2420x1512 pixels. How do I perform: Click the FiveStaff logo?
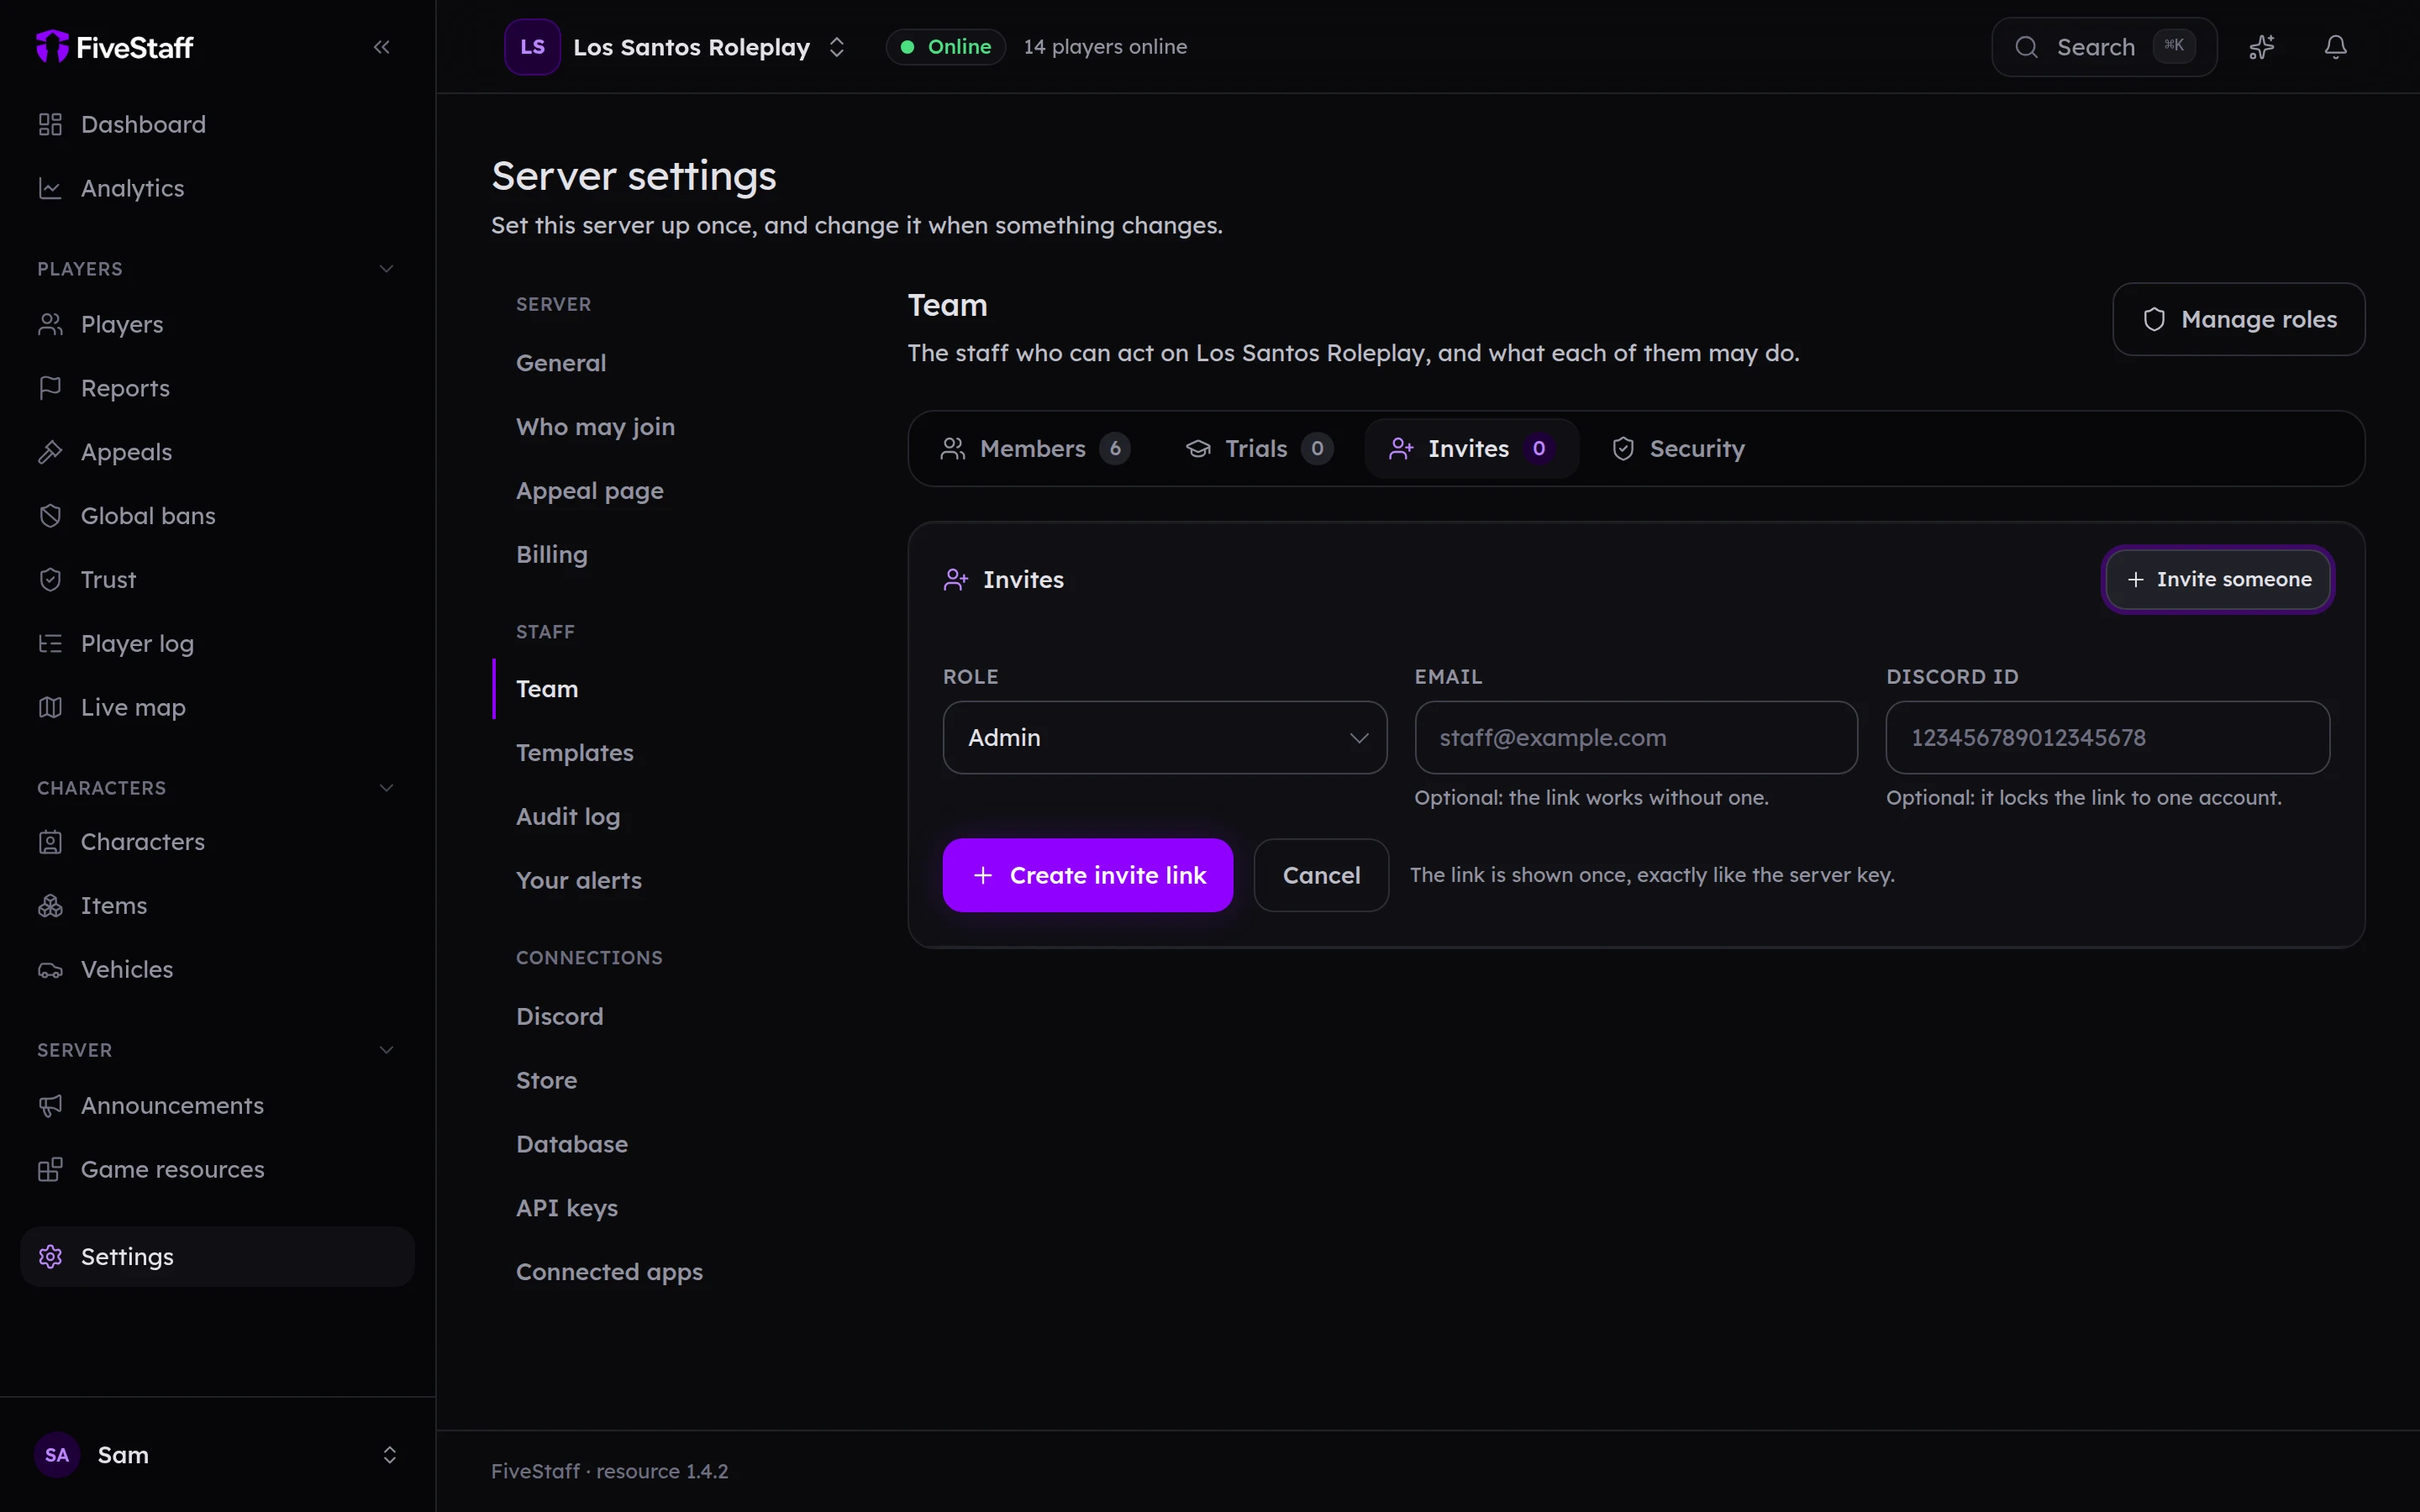(115, 47)
